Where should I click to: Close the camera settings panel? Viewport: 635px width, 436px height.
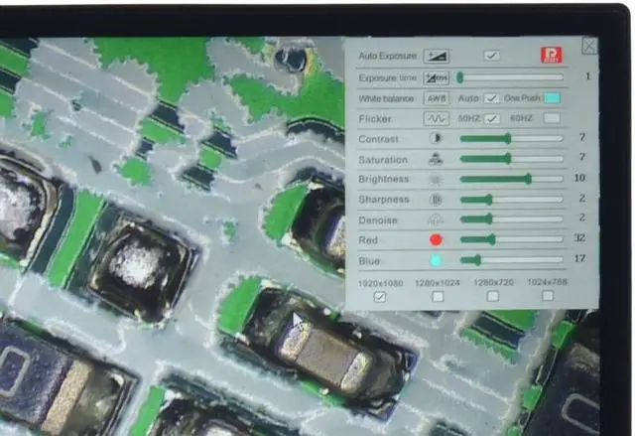(x=589, y=46)
